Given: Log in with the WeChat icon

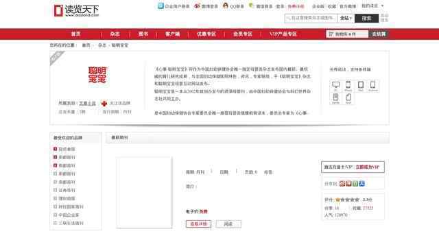Looking at the screenshot, I should [x=251, y=5].
